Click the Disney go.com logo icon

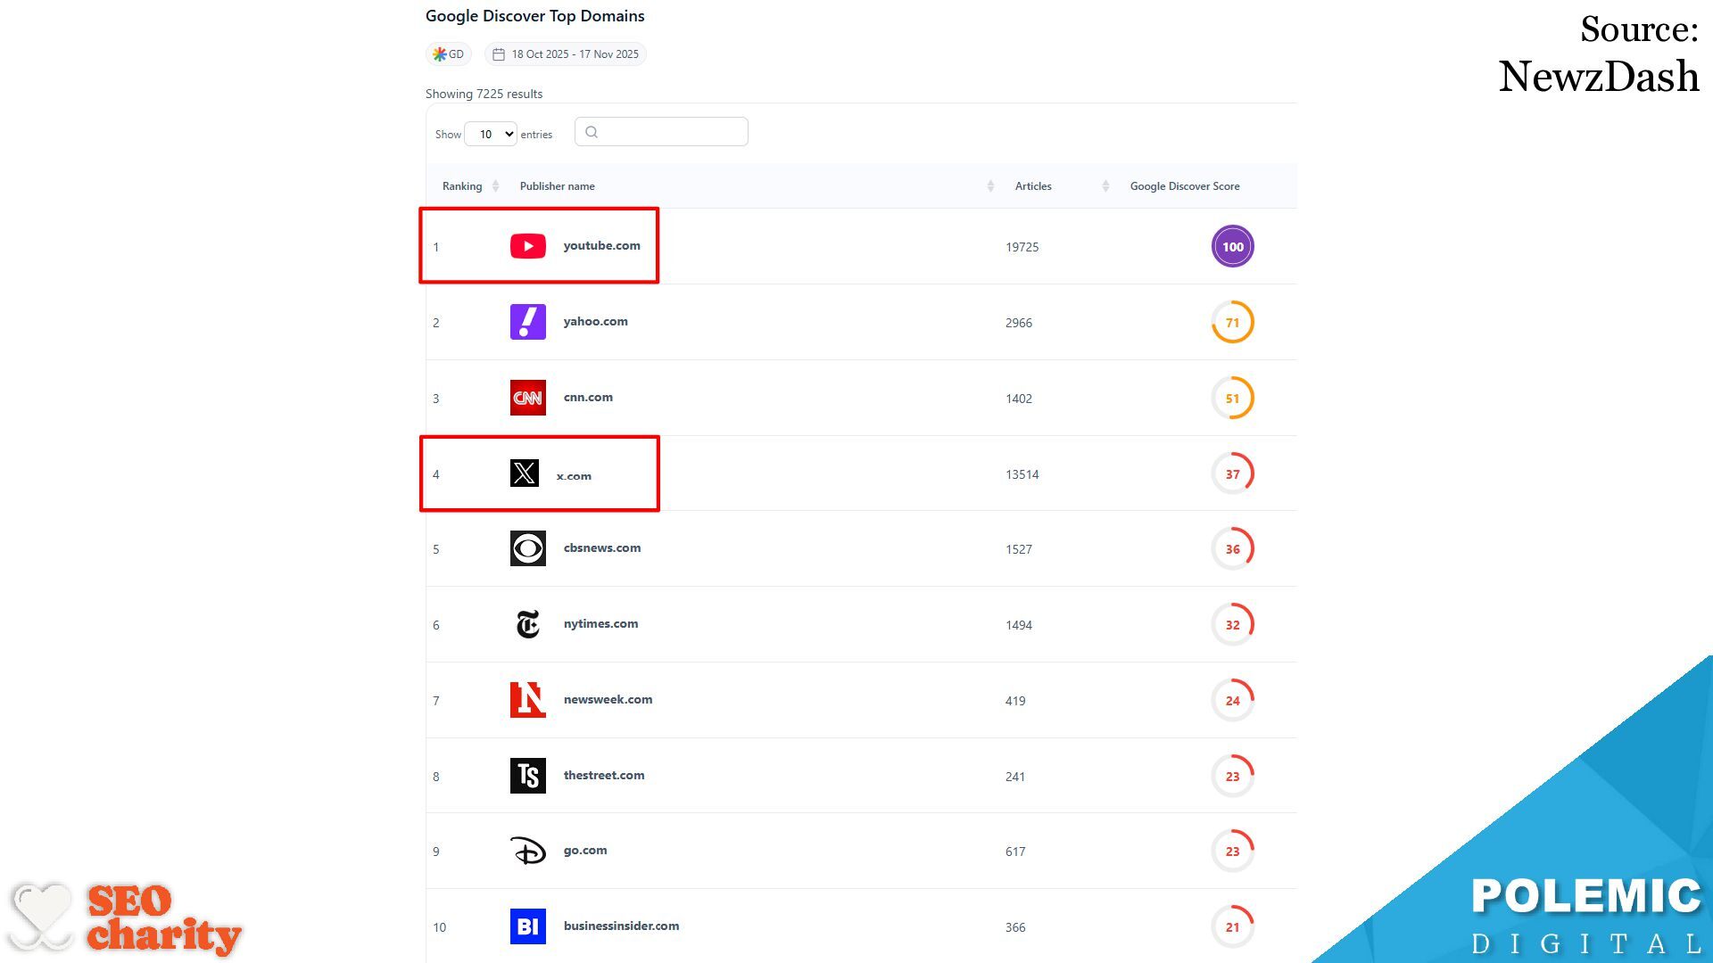tap(527, 851)
